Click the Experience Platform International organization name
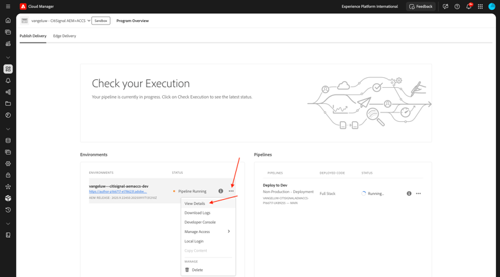The height and width of the screenshot is (277, 500). click(369, 7)
